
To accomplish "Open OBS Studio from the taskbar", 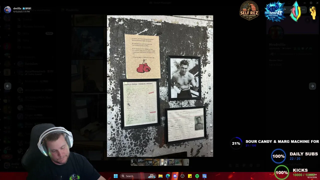I will (x=182, y=176).
